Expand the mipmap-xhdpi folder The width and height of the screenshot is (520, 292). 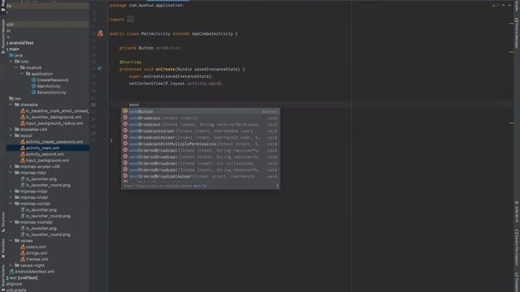tap(11, 197)
